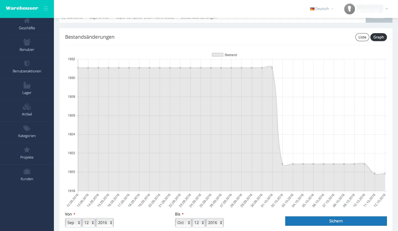
Task: Open the Kunden page
Action: point(27,175)
